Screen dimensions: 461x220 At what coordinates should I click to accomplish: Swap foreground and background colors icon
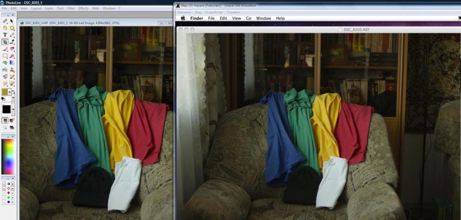(13, 91)
